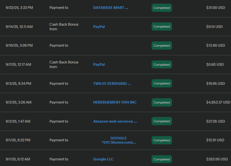Image resolution: width=231 pixels, height=166 pixels.
Task: Open the TWILIO SENDGRID merchant link
Action: (112, 83)
